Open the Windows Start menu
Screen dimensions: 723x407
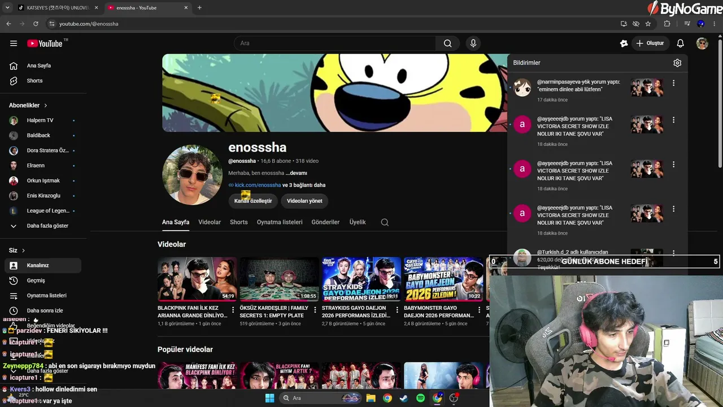tap(269, 398)
